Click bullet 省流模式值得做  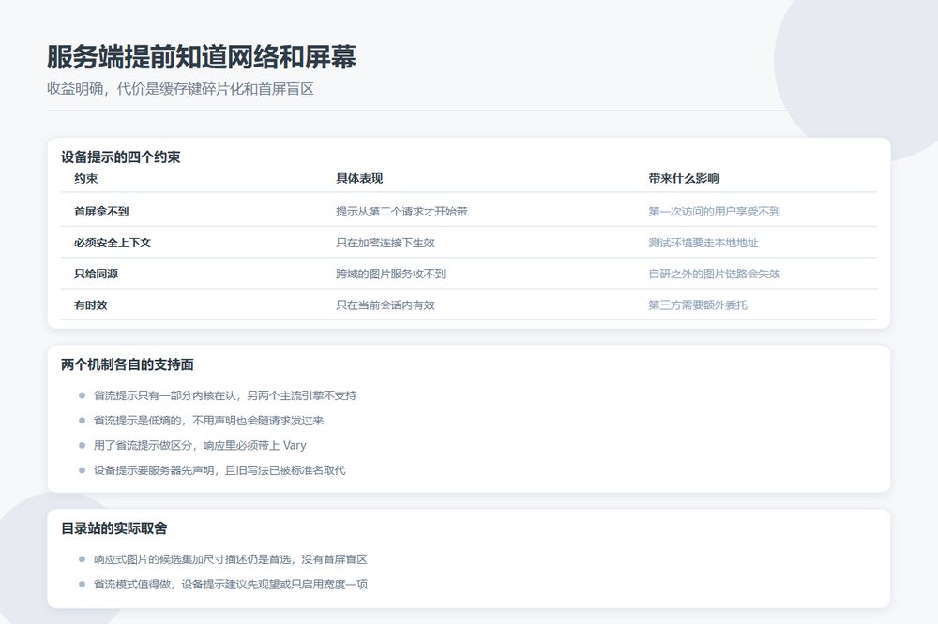point(231,585)
